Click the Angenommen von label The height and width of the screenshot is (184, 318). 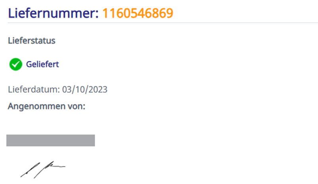pyautogui.click(x=46, y=106)
